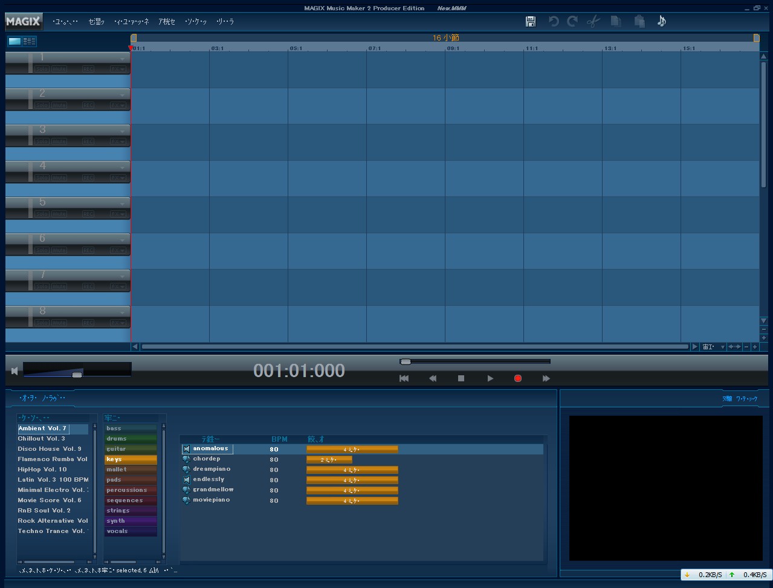Solo track 1
The image size is (773, 588).
coord(42,69)
